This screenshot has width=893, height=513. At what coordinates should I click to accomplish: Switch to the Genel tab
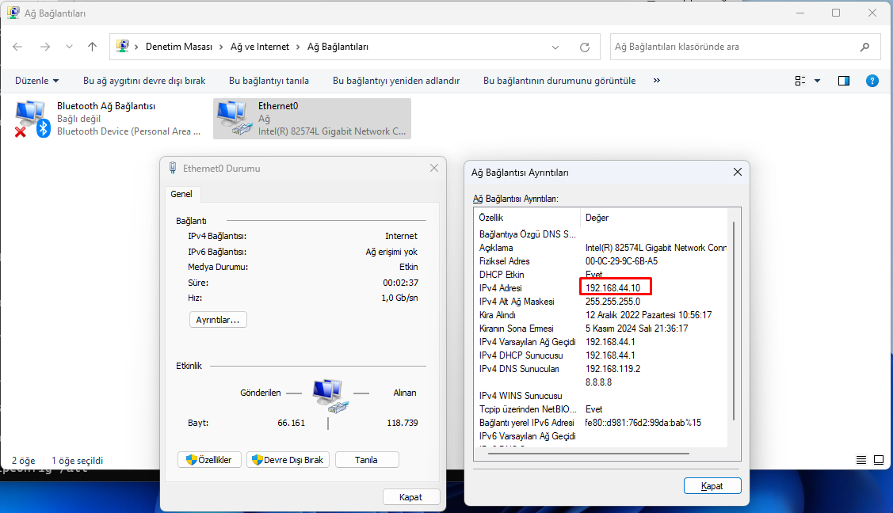point(181,194)
